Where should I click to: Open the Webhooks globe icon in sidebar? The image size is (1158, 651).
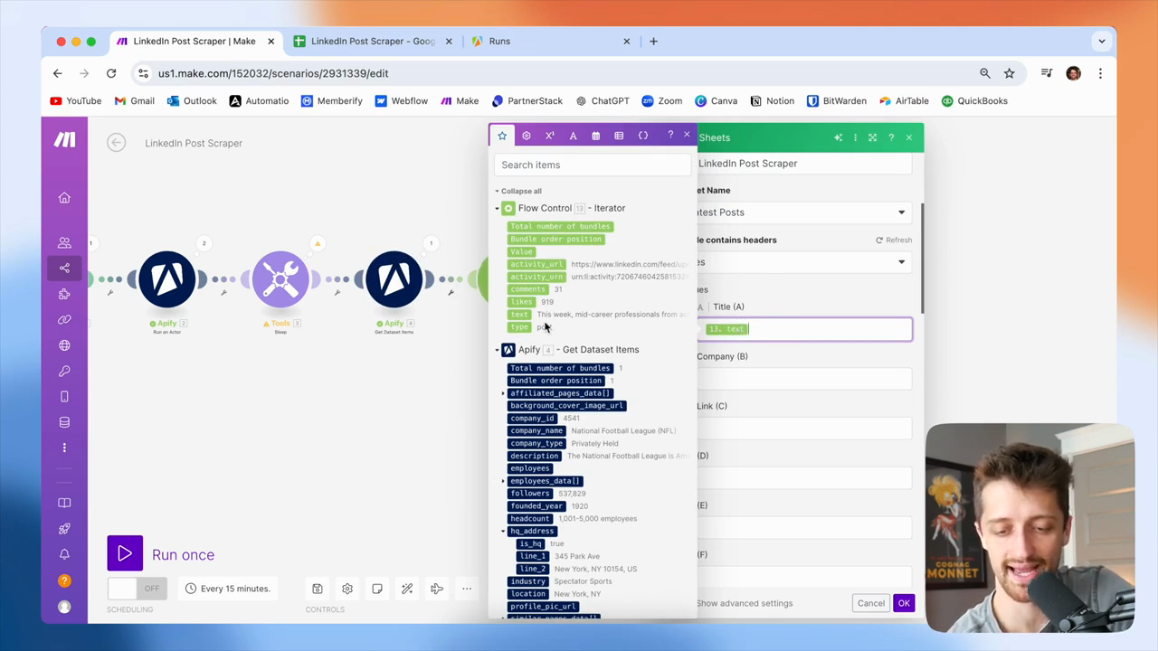point(64,345)
